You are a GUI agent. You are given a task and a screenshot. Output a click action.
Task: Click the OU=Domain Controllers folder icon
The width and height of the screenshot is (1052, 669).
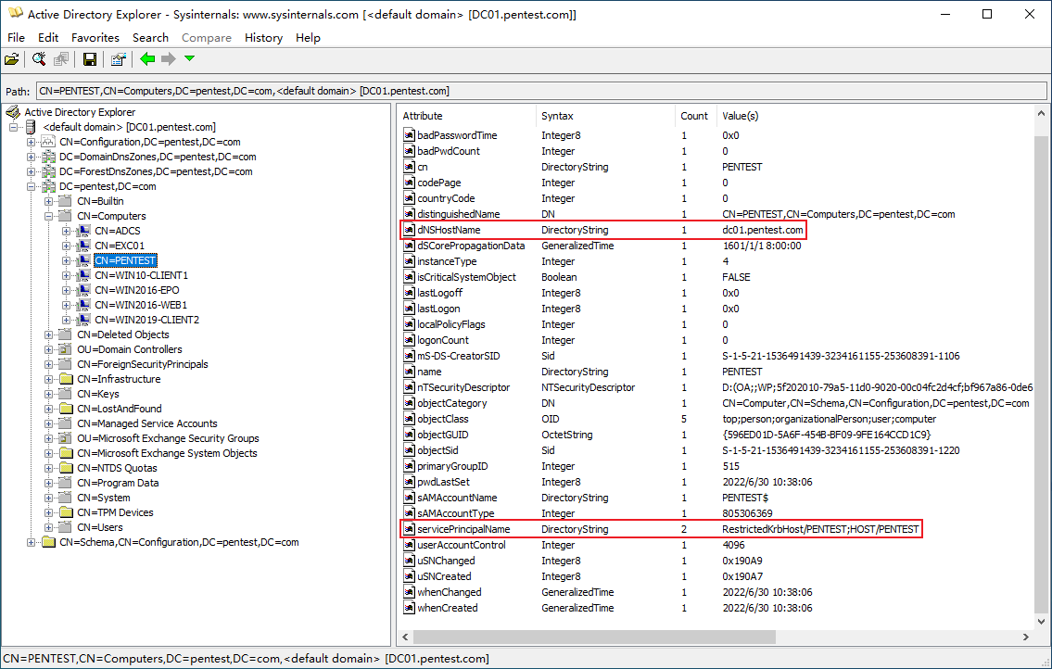66,349
